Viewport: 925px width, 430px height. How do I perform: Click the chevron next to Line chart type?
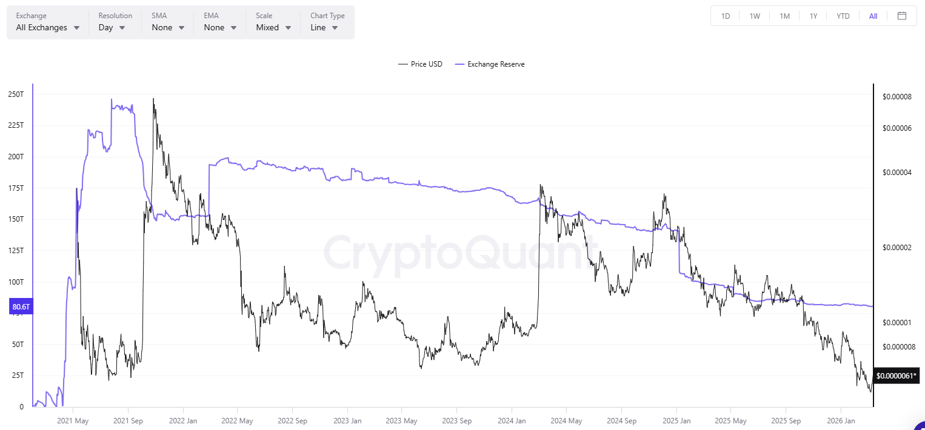(x=334, y=27)
